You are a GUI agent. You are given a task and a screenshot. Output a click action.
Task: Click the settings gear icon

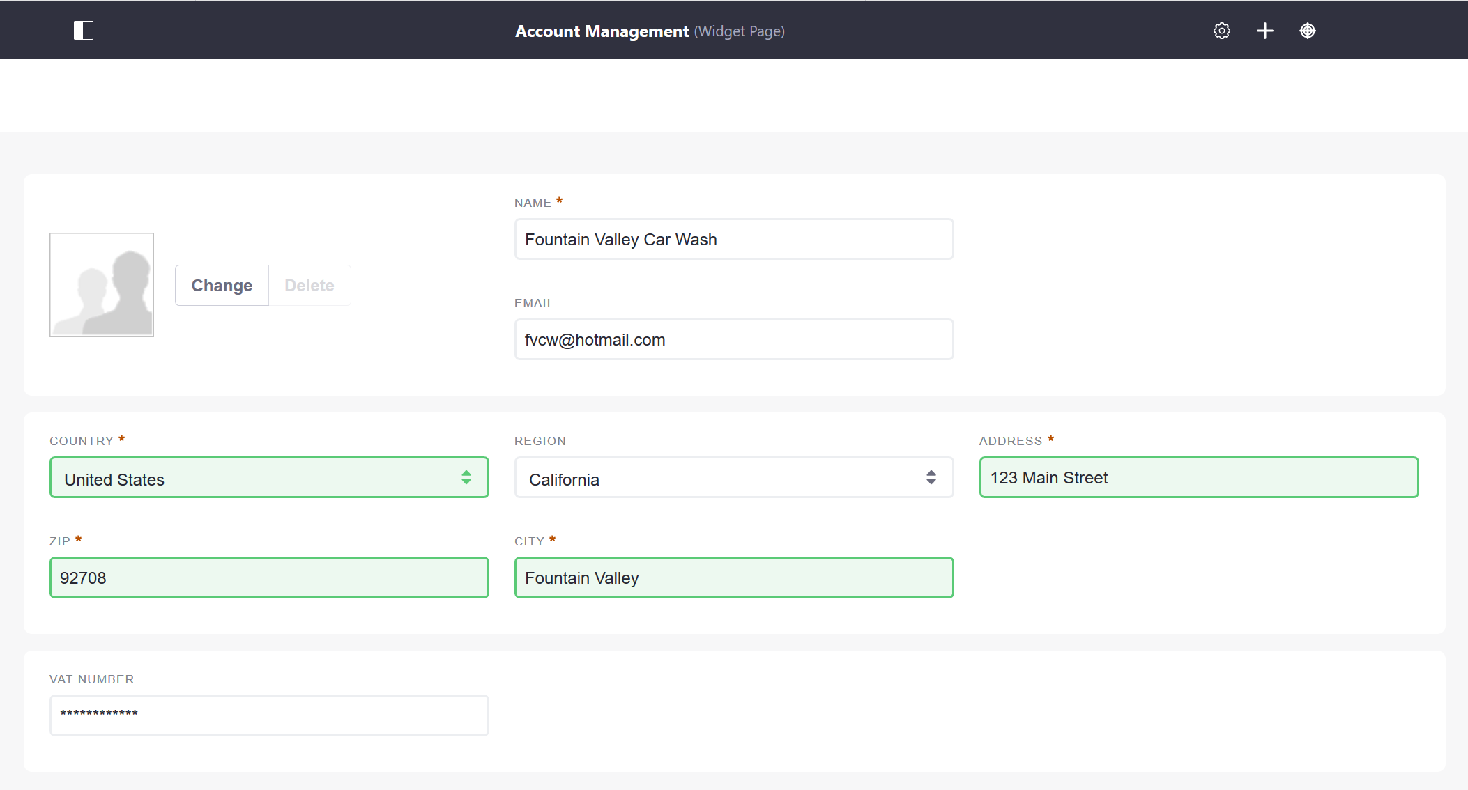pos(1221,31)
